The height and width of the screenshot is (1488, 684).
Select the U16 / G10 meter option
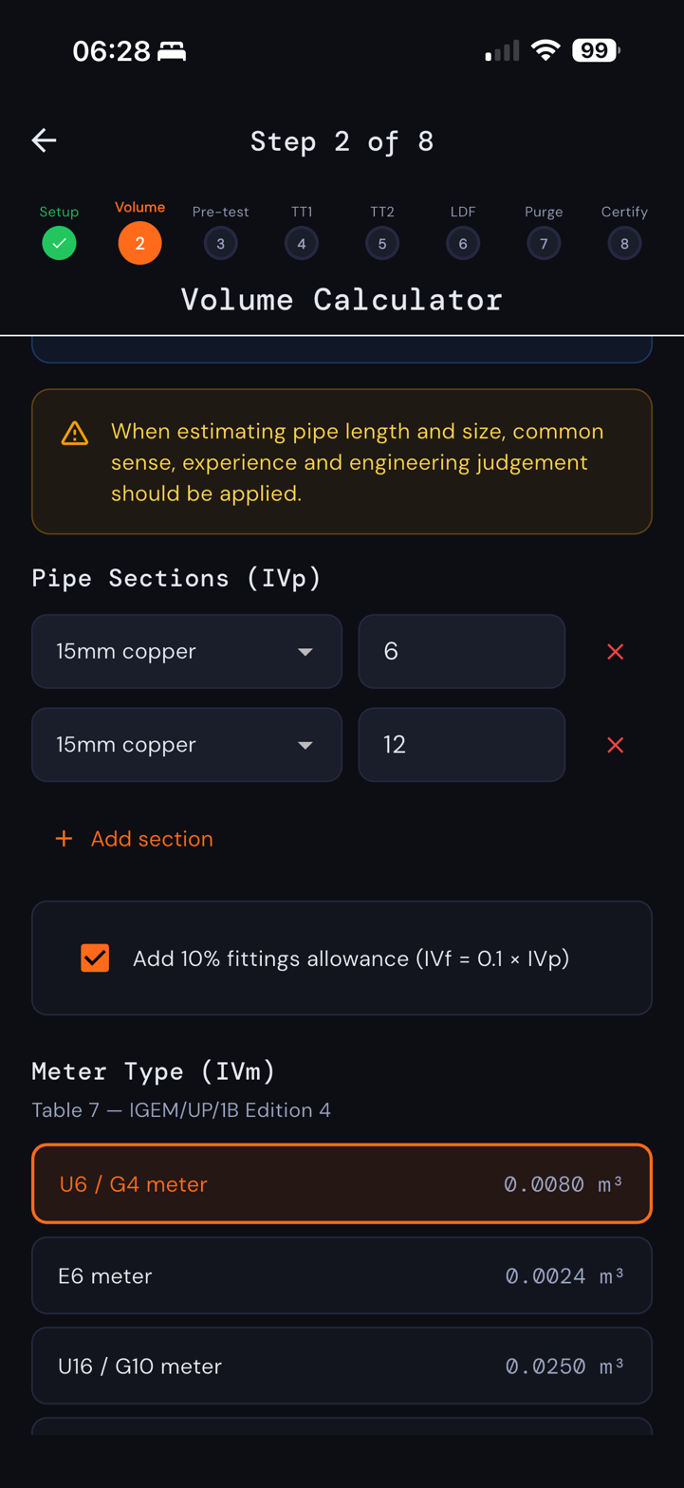(342, 1367)
